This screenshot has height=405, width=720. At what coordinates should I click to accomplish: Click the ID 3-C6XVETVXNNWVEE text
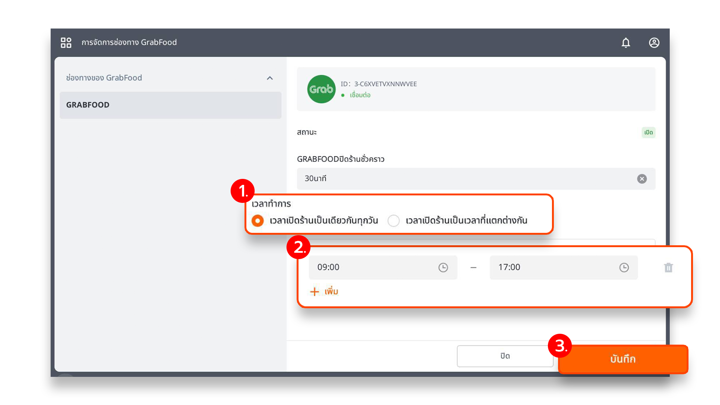pos(379,84)
